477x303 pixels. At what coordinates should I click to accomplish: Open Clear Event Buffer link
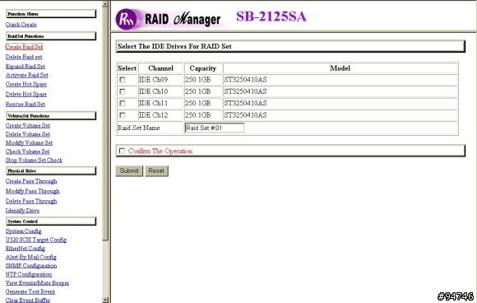pyautogui.click(x=28, y=300)
